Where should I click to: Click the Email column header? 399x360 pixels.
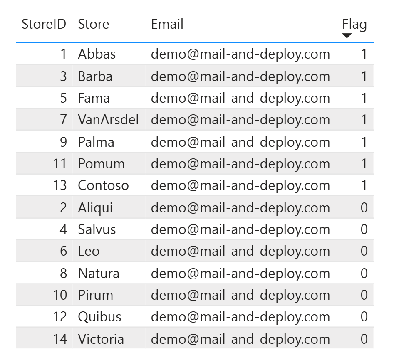tap(167, 24)
